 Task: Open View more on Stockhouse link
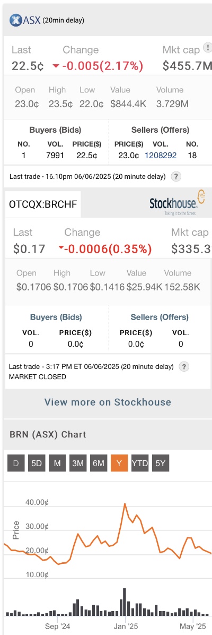click(x=108, y=402)
